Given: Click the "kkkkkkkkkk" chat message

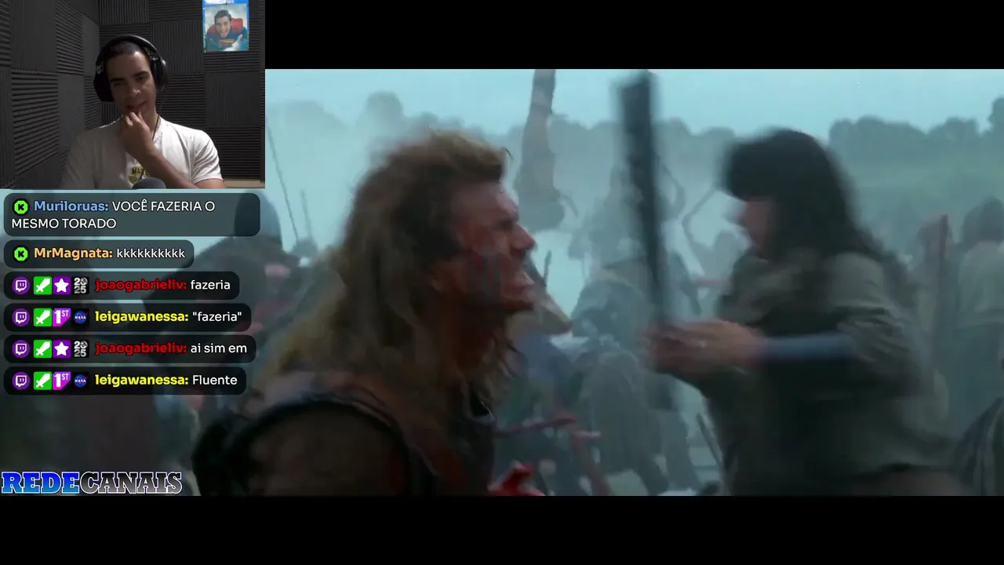Looking at the screenshot, I should point(151,253).
